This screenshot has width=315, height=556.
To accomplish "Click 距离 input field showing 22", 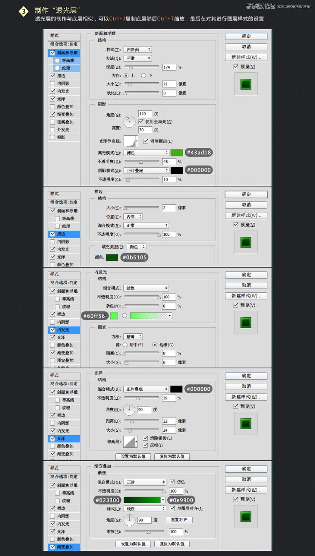I will coord(169,421).
